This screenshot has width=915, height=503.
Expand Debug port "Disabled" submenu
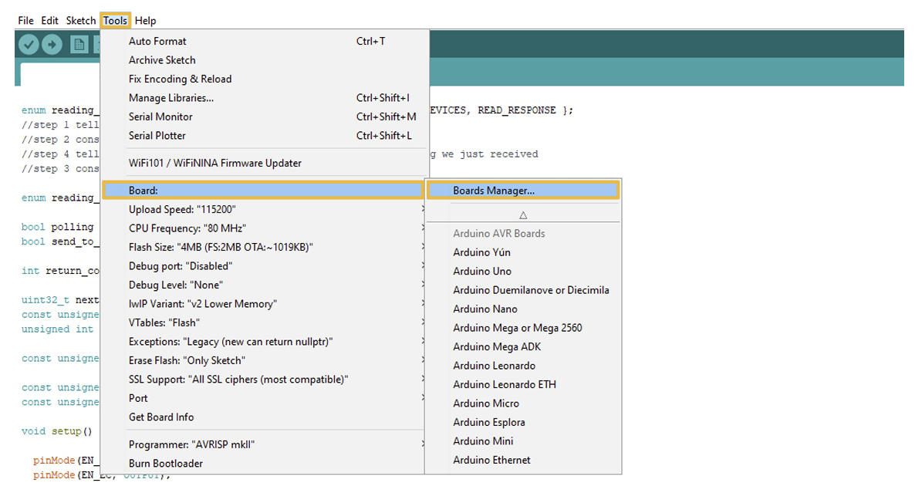pos(265,266)
